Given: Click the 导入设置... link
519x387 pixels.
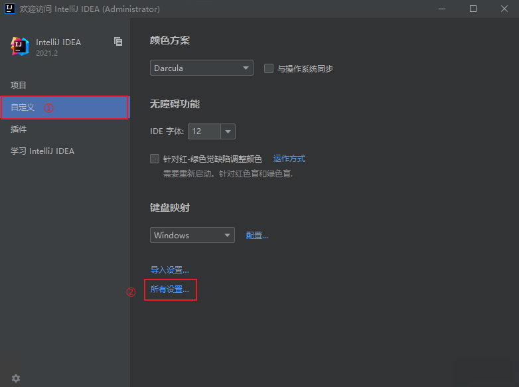Looking at the screenshot, I should click(x=169, y=270).
